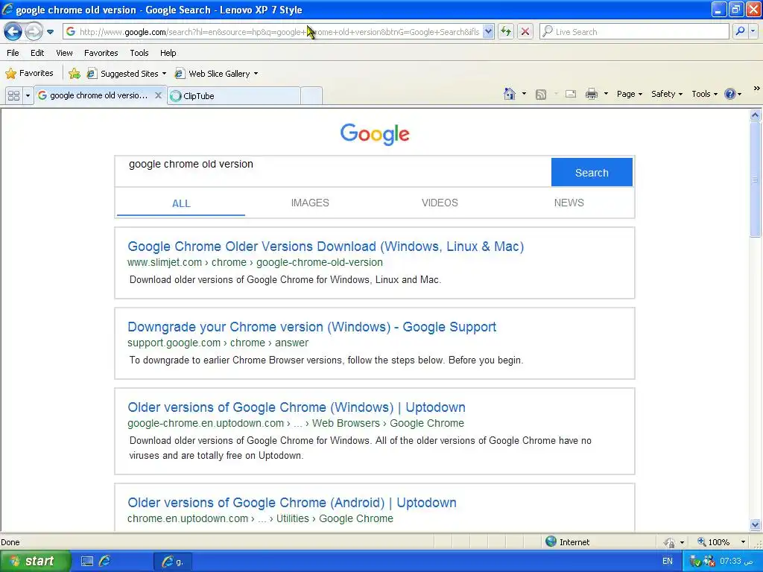Viewport: 763px width, 572px height.
Task: Open the File menu
Action: 13,53
